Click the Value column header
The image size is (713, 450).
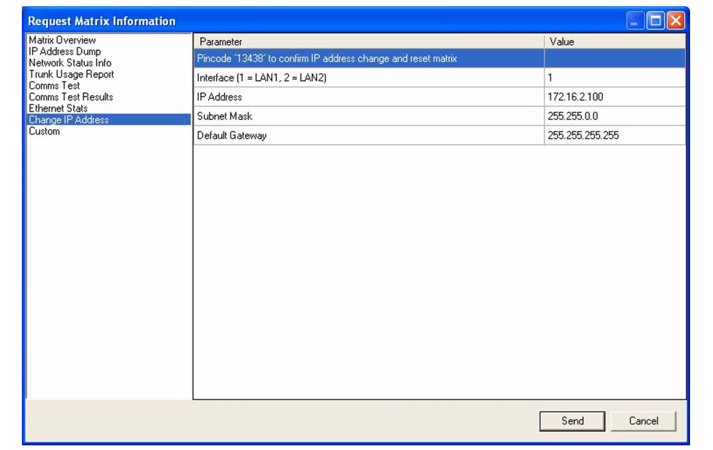614,42
